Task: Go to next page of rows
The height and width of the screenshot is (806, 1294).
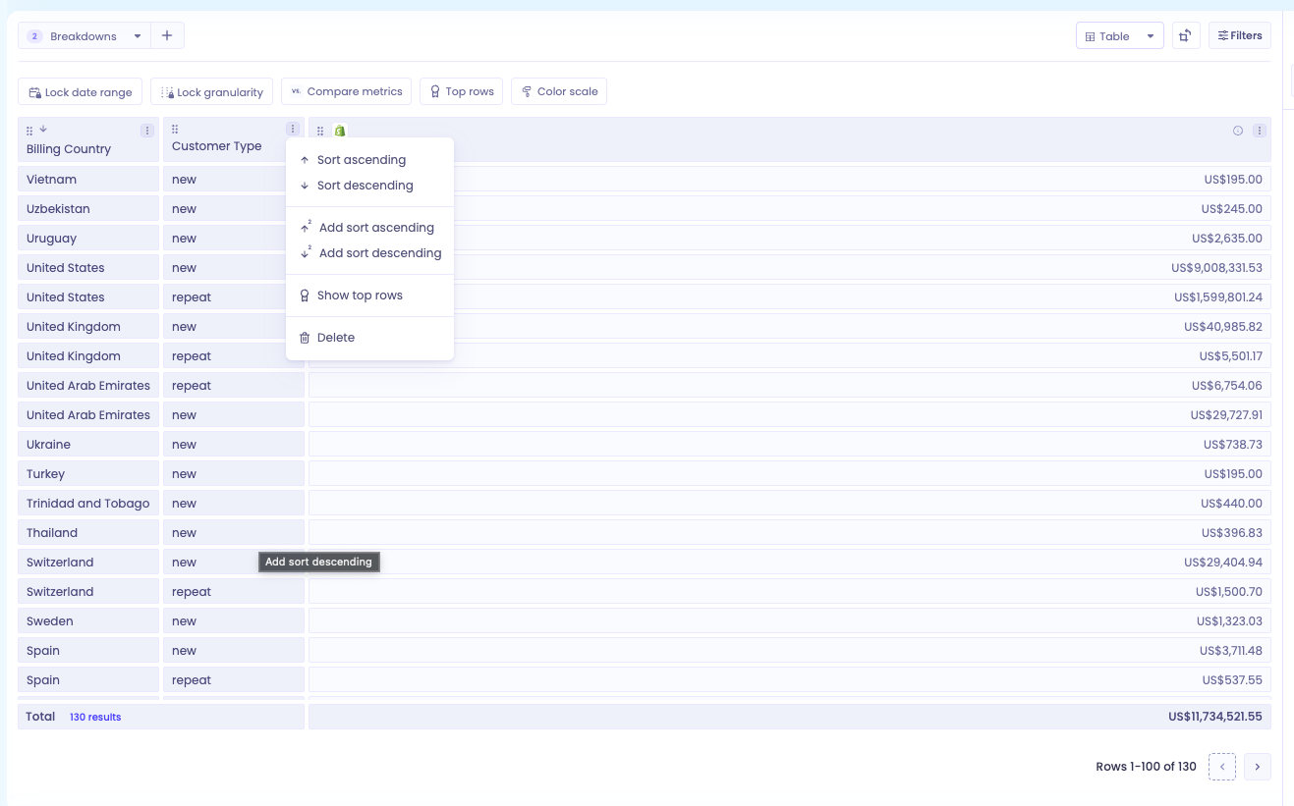Action: 1257,767
